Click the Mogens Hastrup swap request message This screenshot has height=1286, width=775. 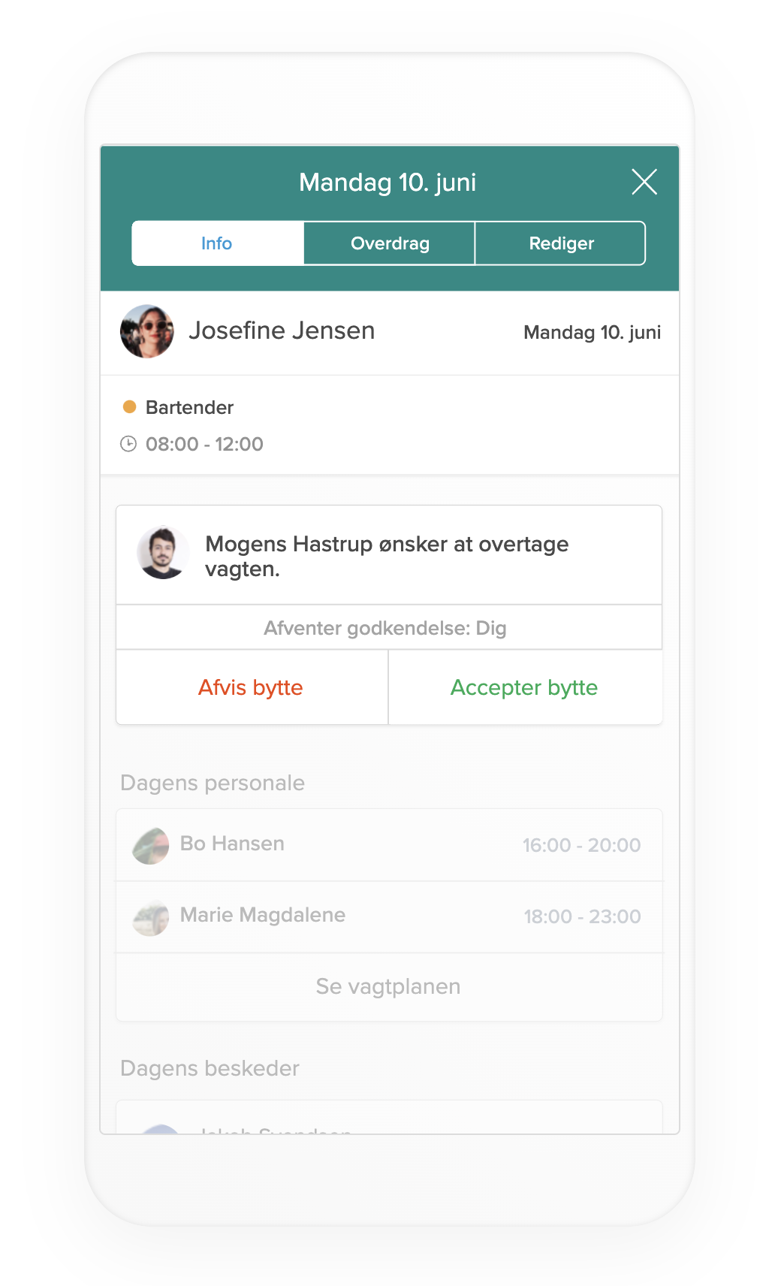click(387, 556)
